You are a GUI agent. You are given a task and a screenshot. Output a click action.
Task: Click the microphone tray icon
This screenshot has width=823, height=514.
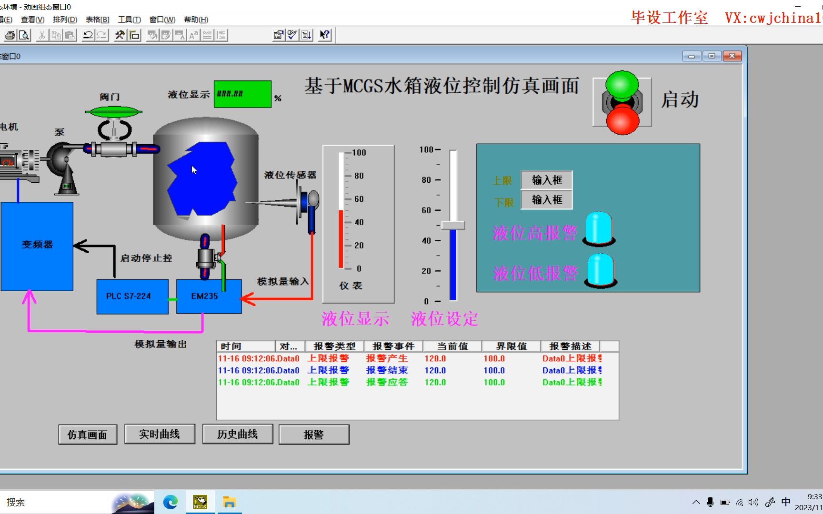710,502
